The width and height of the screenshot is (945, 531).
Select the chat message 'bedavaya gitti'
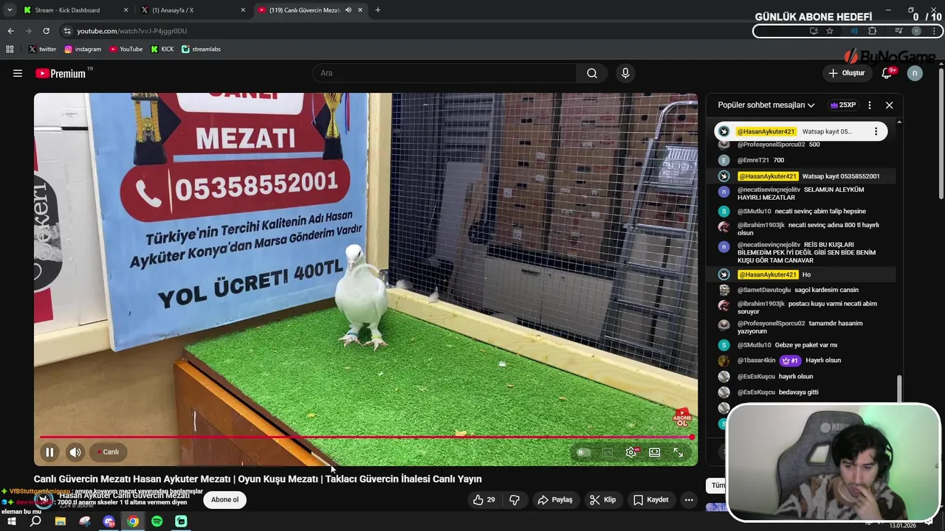coord(799,392)
